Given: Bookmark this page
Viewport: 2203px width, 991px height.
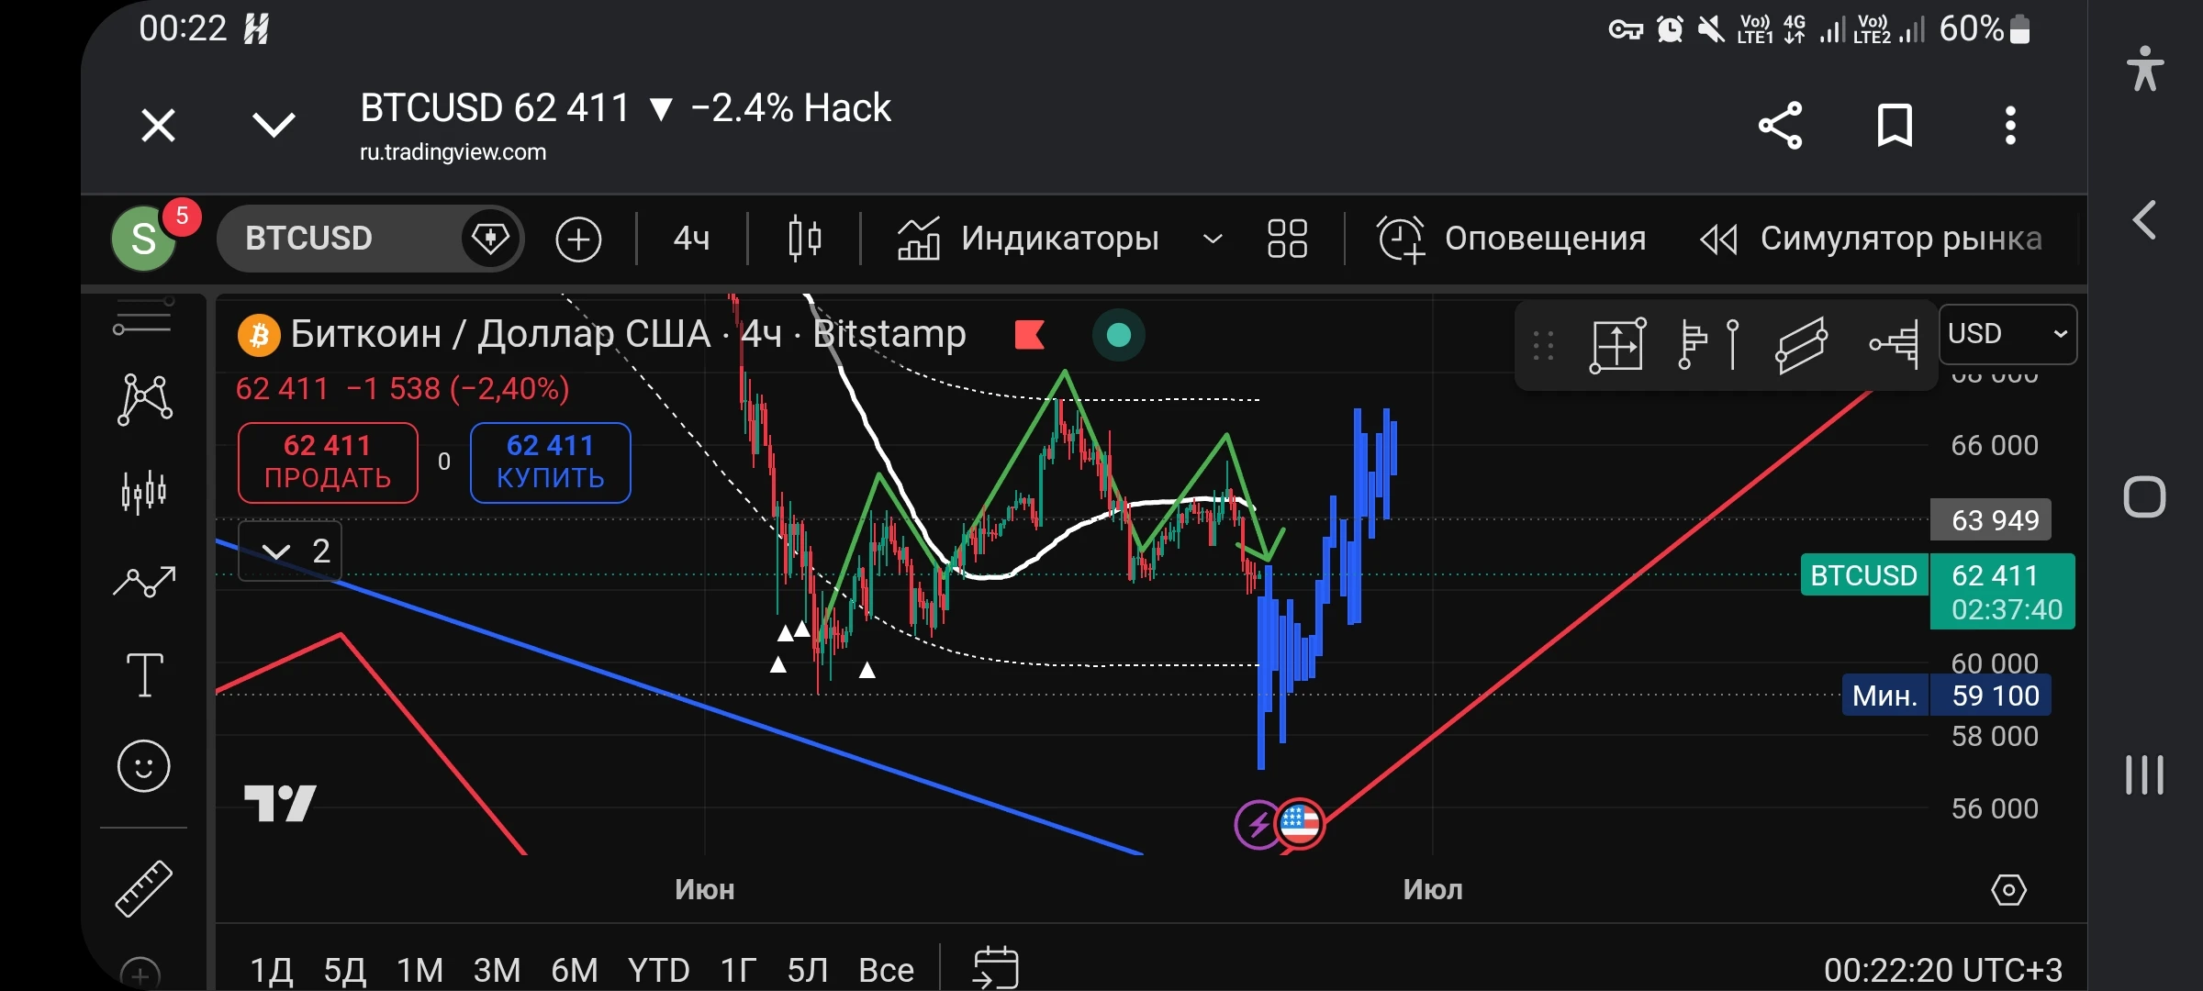Looking at the screenshot, I should click(x=1895, y=125).
